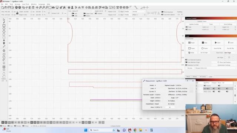Pick palette color swatch 10
The image size is (237, 133).
[x=35, y=122]
